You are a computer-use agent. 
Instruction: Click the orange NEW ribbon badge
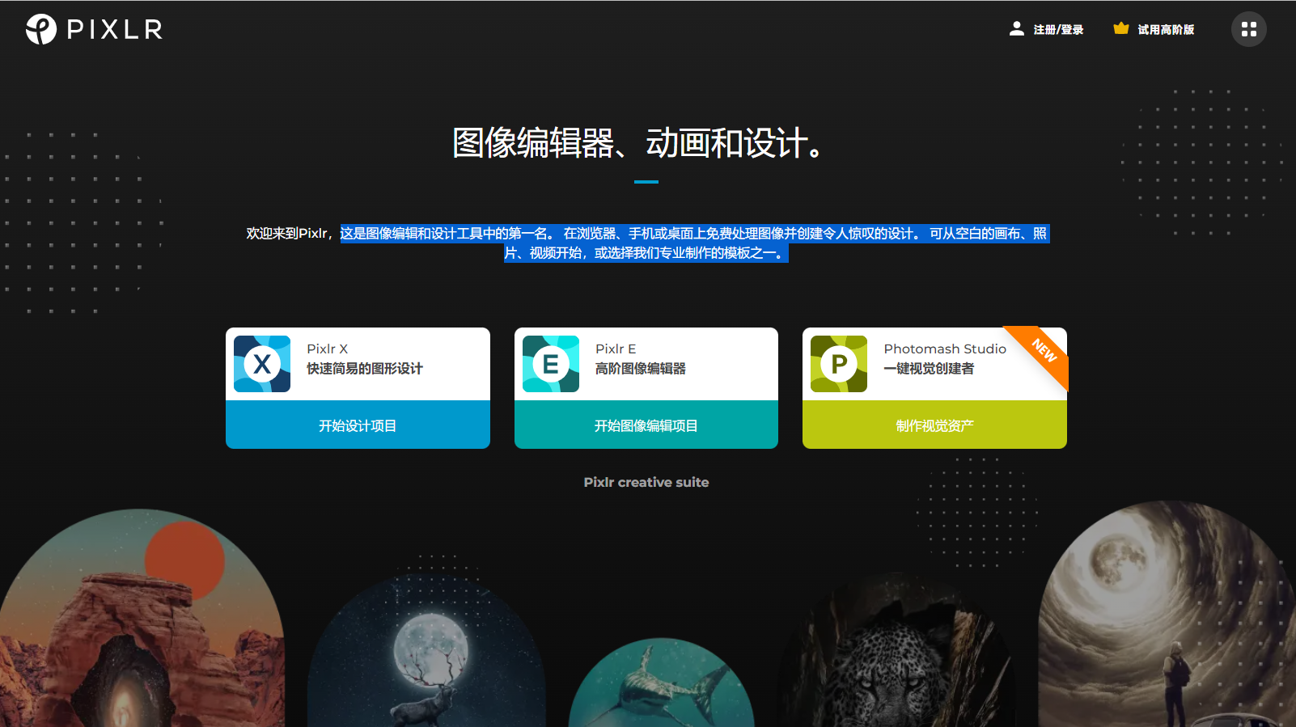(x=1045, y=350)
